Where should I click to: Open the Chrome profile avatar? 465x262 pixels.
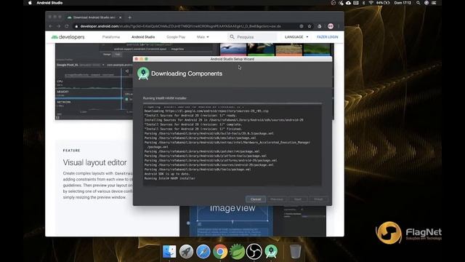point(331,26)
